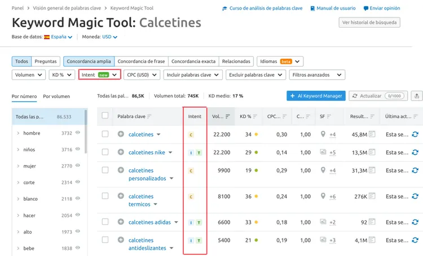Switch to 'Por volumen' group sorting
Image resolution: width=423 pixels, height=256 pixels.
pos(56,96)
